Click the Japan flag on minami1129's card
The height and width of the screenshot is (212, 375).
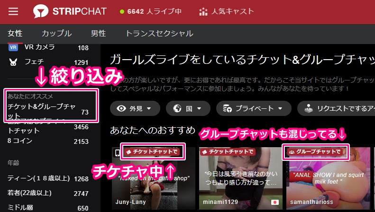(274, 202)
